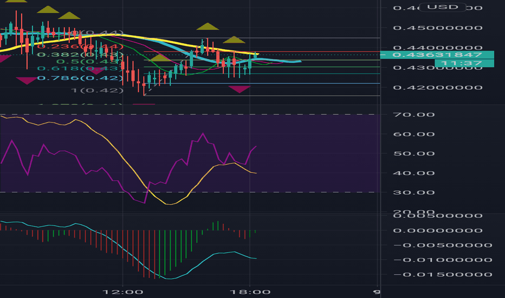Image resolution: width=505 pixels, height=298 pixels.
Task: Click the MACD −0.01000000 scale value
Action: [x=443, y=260]
